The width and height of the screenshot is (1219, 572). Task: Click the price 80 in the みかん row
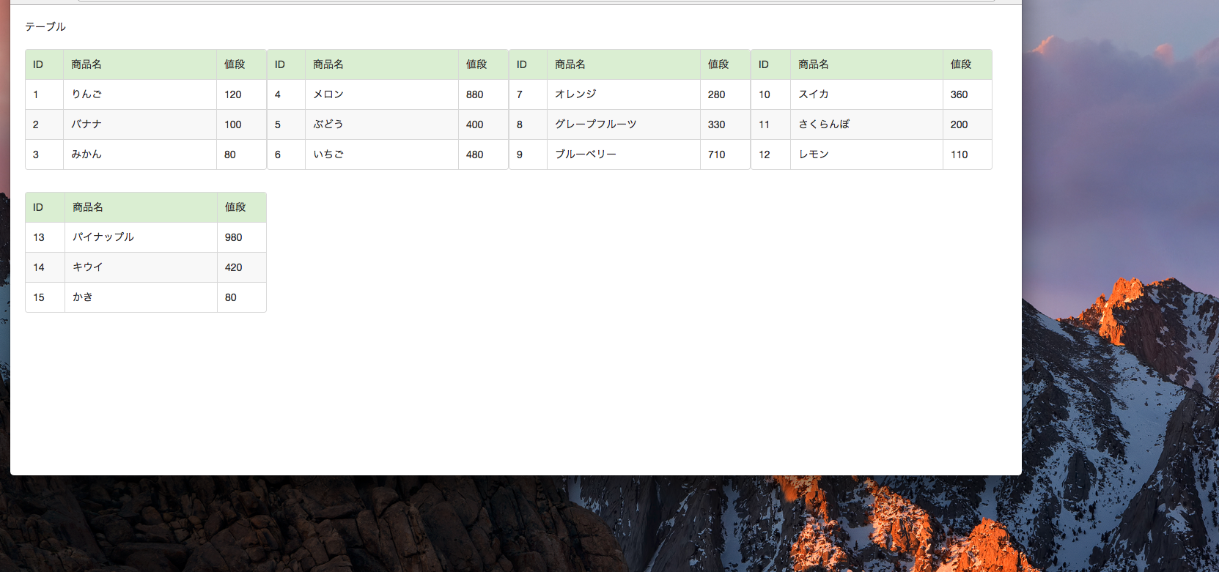click(242, 155)
